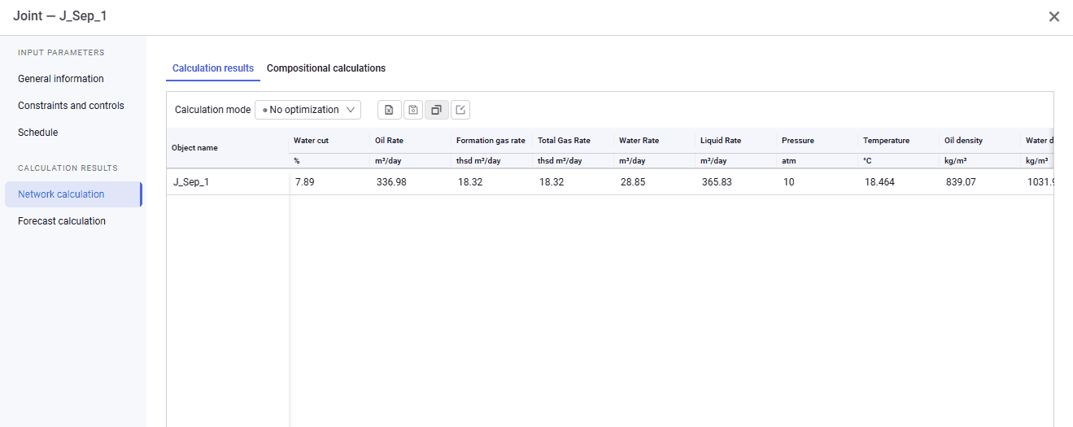Open the Calculation mode dropdown

[x=308, y=110]
